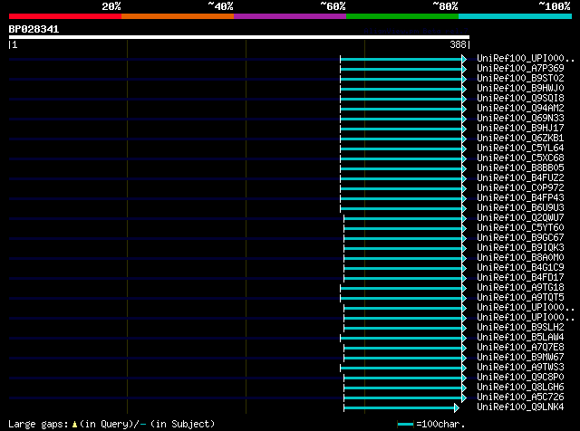Open hit UniRef100_A7P369
The width and height of the screenshot is (580, 431).
(520, 68)
